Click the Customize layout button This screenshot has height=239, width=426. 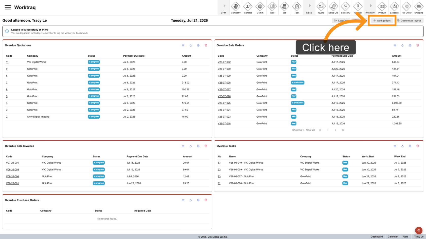[x=409, y=20]
